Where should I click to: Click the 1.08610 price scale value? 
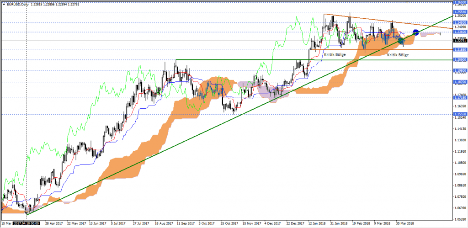tap(460, 186)
